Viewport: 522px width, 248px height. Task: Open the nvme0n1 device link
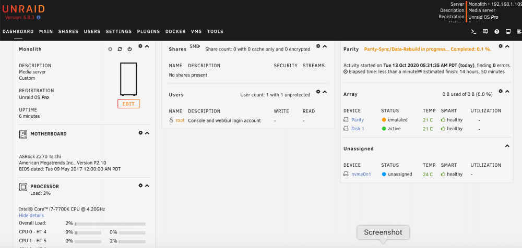coord(361,174)
